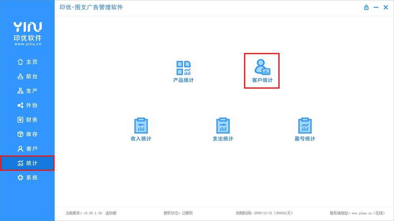Image resolution: width=394 pixels, height=221 pixels.
Task: Click the 连锁版 edition label
Action: (111, 213)
